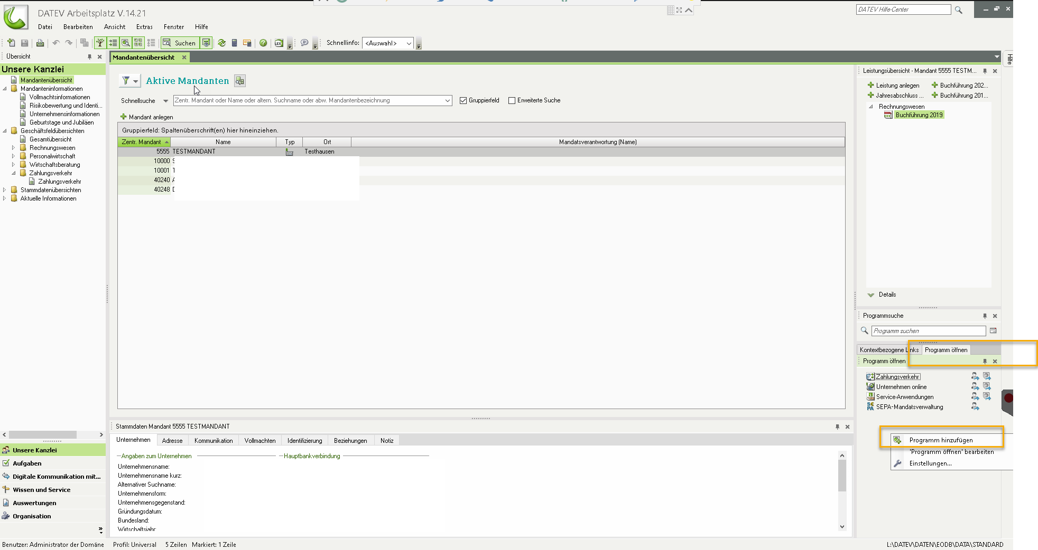
Task: Click the green refresh arrows toolbar icon
Action: [221, 43]
